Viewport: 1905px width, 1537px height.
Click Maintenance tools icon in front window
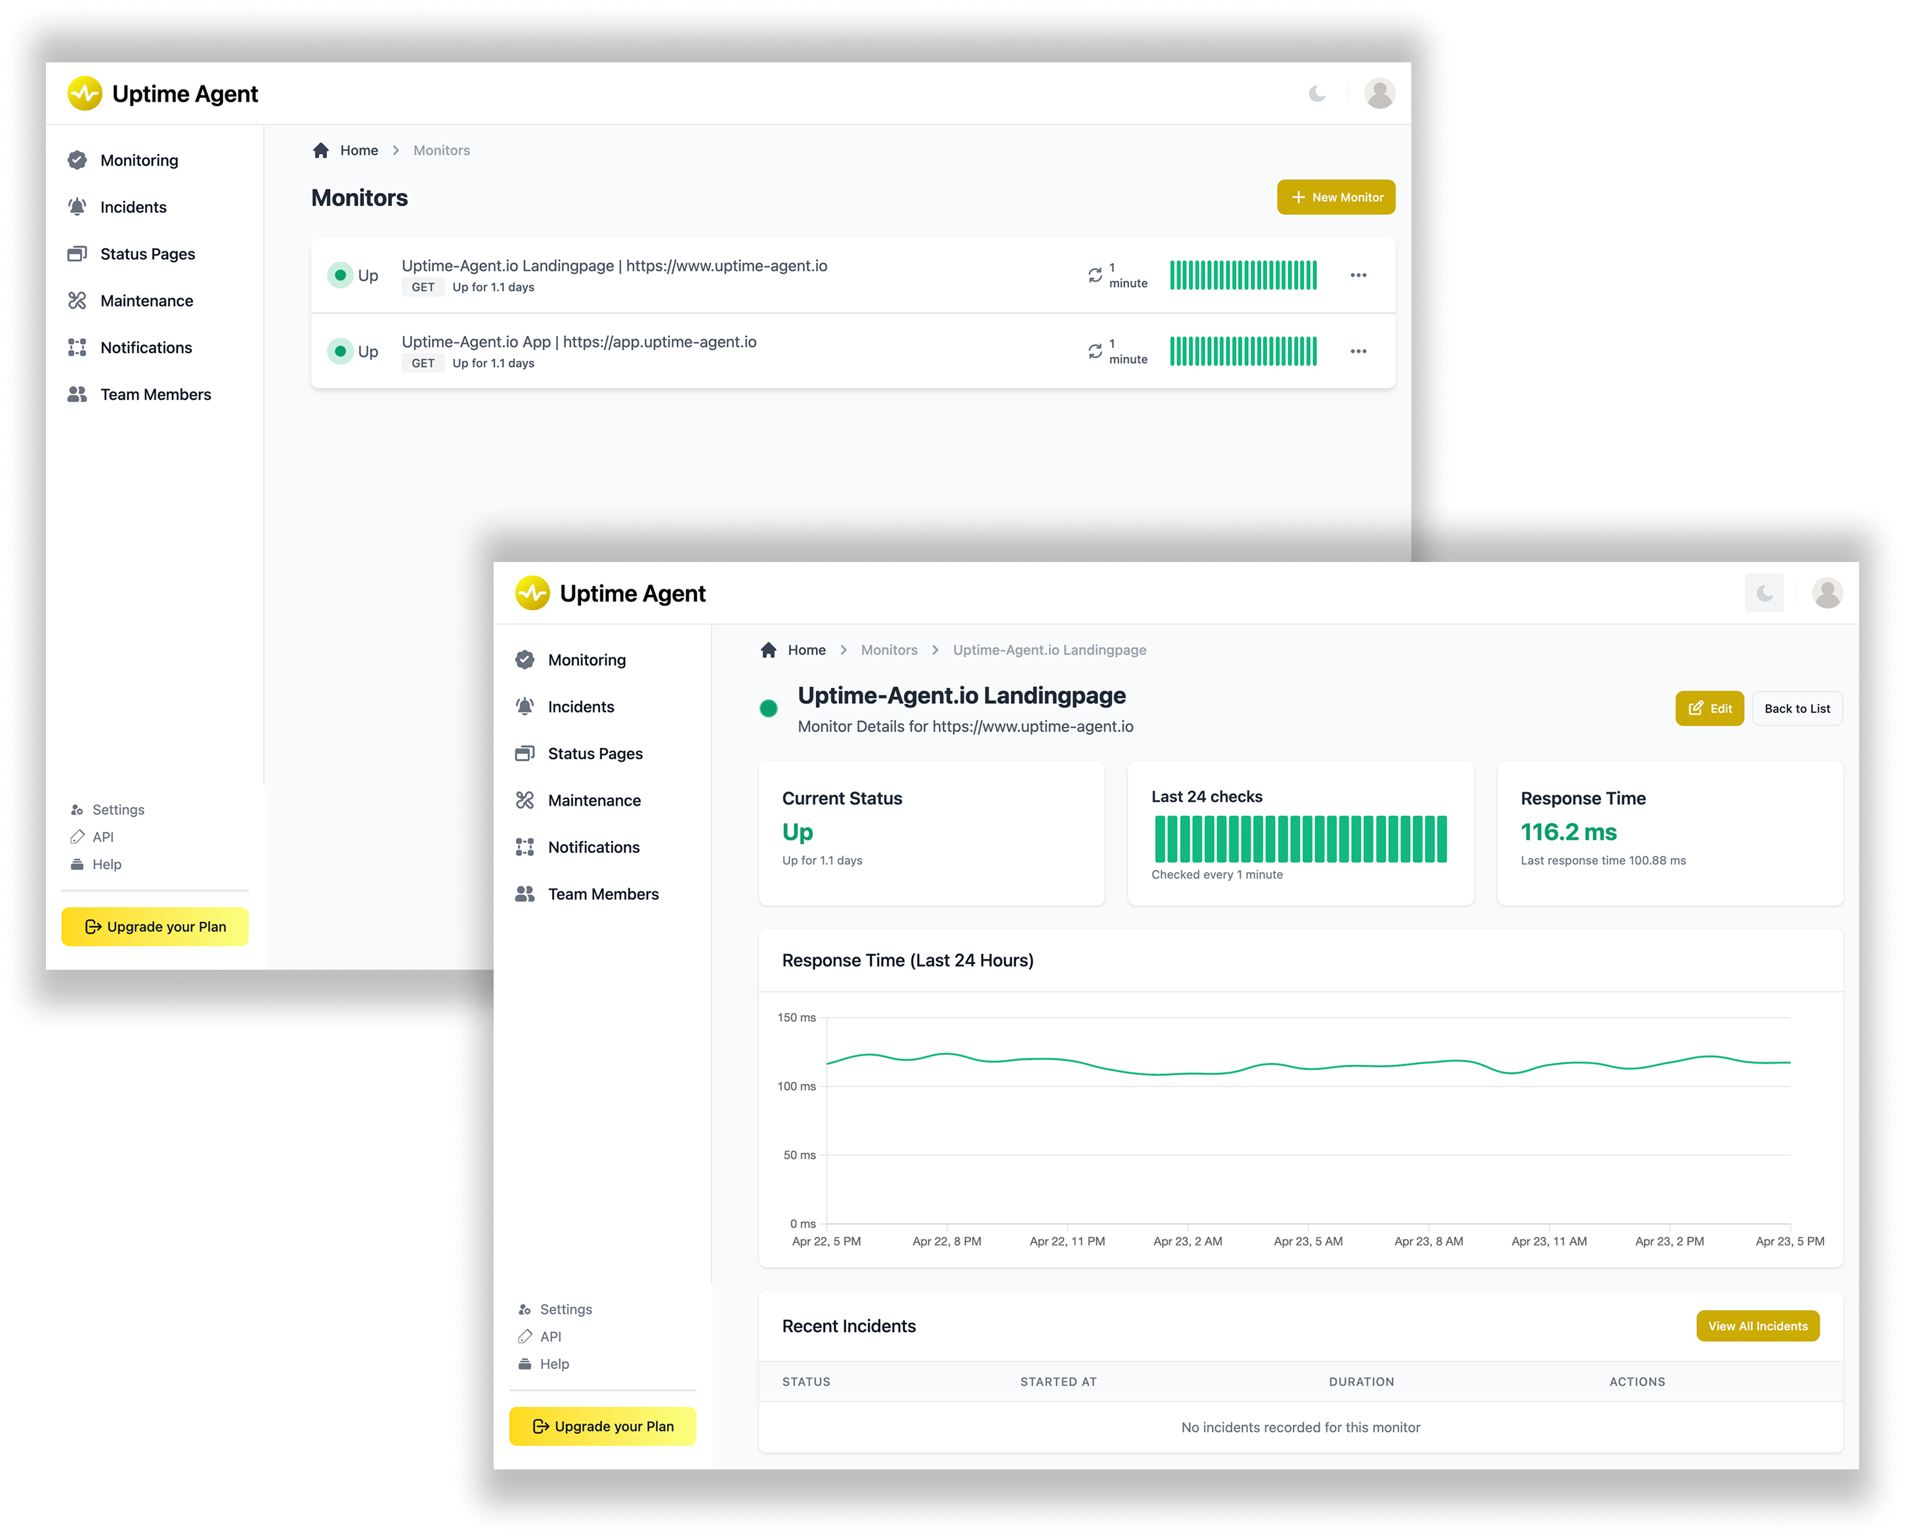point(525,800)
